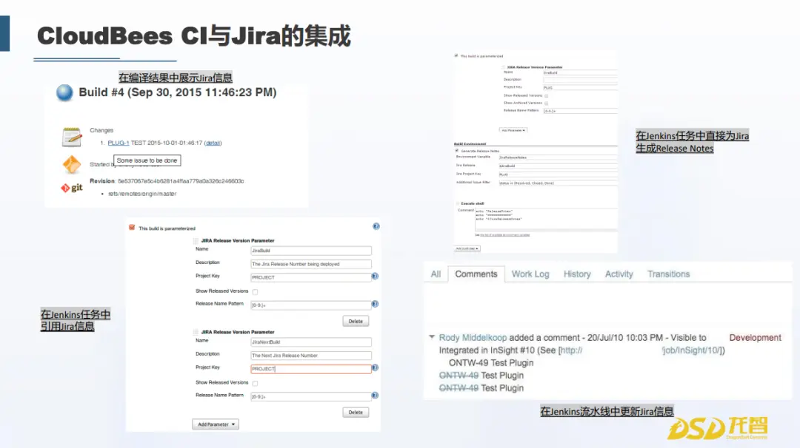Click Delete button of JiraNextBuild parameter
This screenshot has width=800, height=448.
pos(356,413)
